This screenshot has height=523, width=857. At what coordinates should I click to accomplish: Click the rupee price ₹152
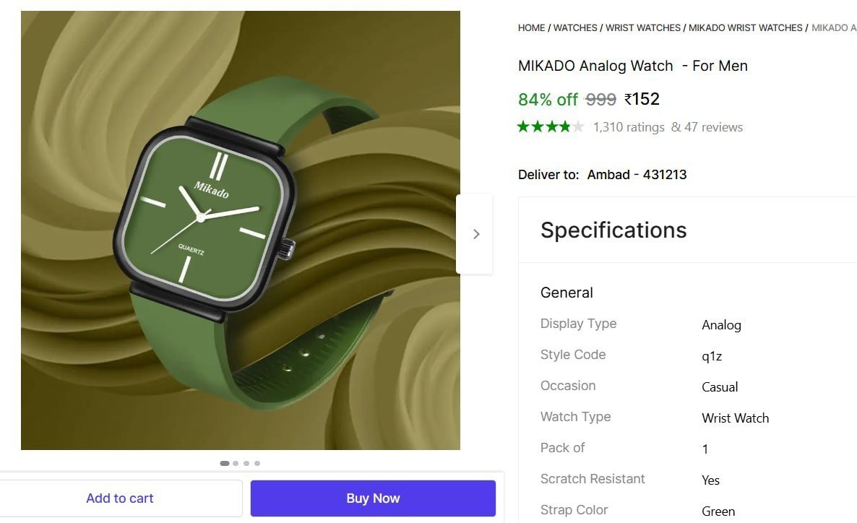point(642,99)
